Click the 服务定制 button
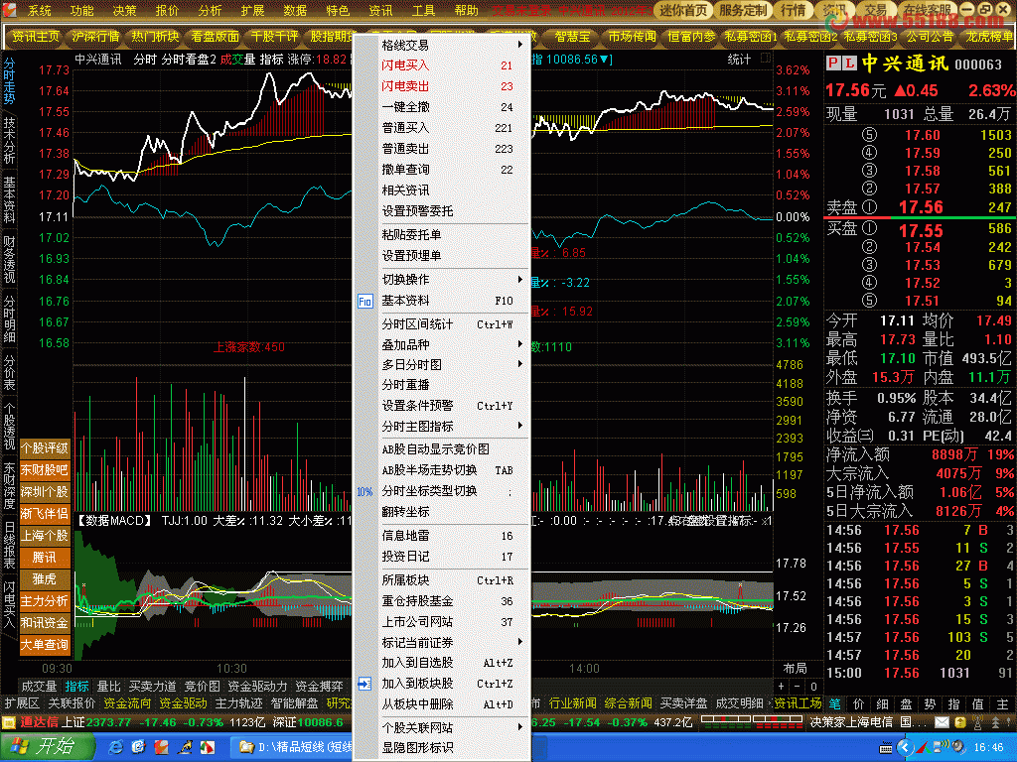The width and height of the screenshot is (1017, 762). tap(743, 10)
